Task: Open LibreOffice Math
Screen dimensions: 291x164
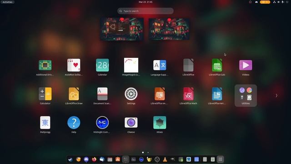Action: click(188, 94)
